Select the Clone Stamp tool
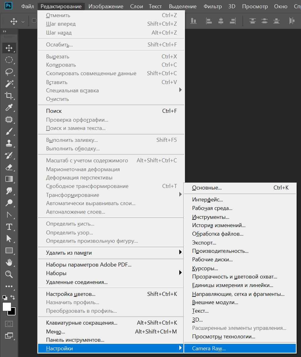301x357 pixels. [x=9, y=143]
